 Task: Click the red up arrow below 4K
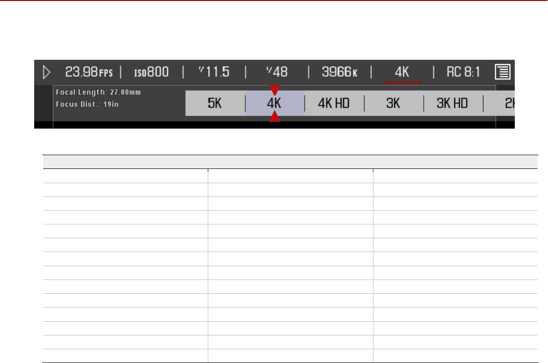point(275,116)
